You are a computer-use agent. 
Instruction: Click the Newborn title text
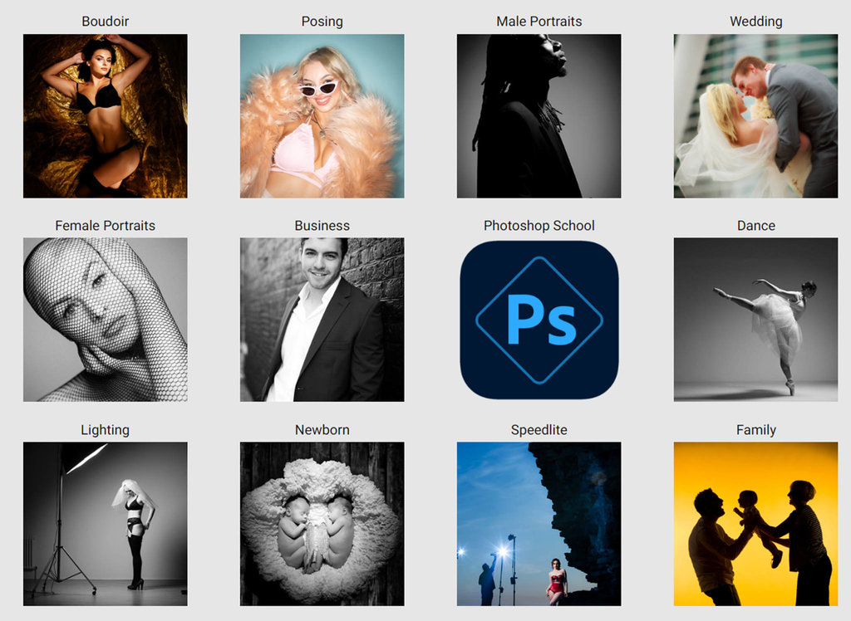322,429
